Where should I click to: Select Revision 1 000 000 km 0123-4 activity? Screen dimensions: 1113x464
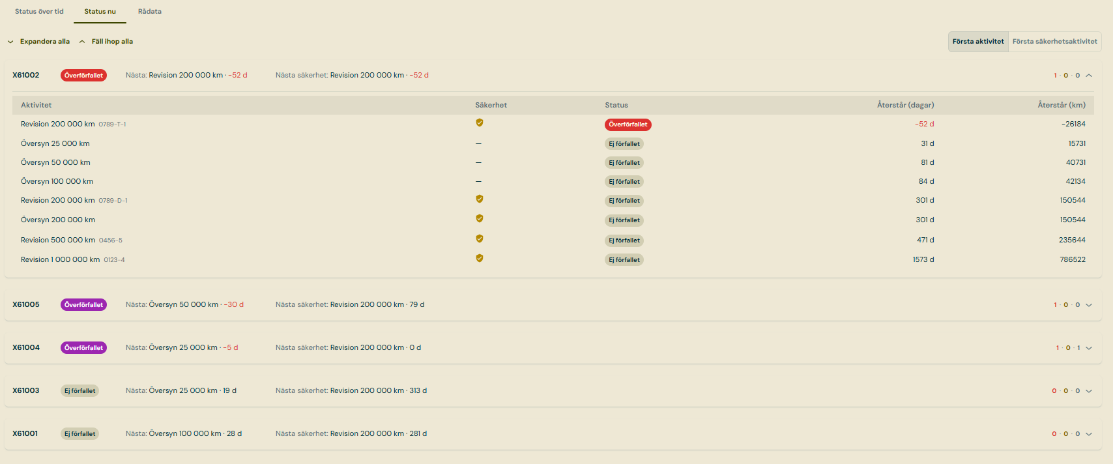[553, 259]
